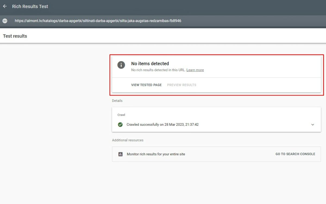Viewport: 326px width, 204px height.
Task: Click the No rich results detected message
Action: coord(158,70)
